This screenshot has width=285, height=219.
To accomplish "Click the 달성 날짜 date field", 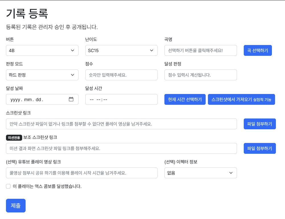I will tap(37, 99).
